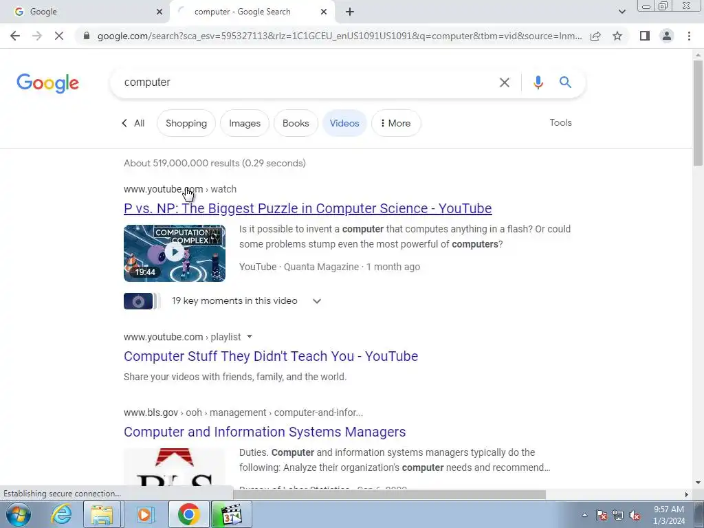Viewport: 704px width, 528px height.
Task: Click the key moments preview thumbnail
Action: (x=138, y=301)
